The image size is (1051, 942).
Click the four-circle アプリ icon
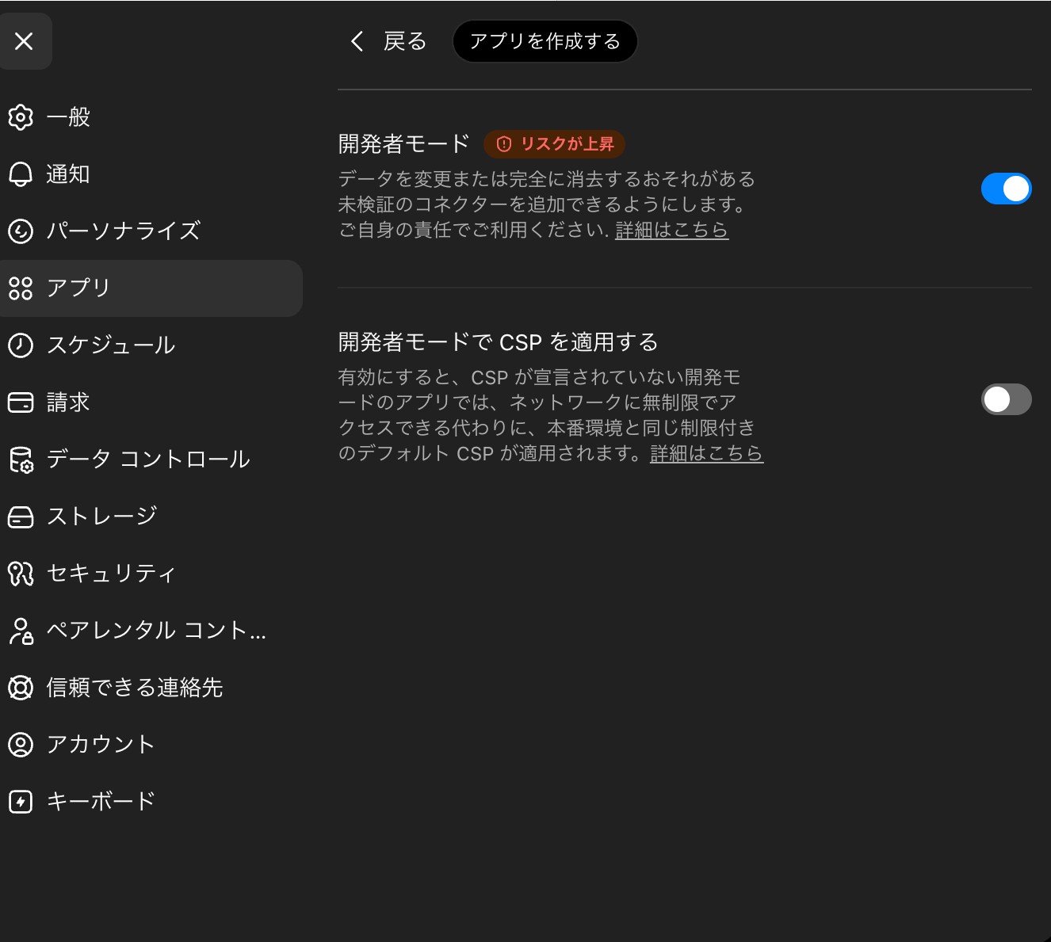coord(21,288)
